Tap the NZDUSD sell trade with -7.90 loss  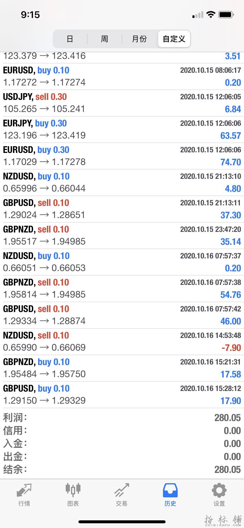122,342
